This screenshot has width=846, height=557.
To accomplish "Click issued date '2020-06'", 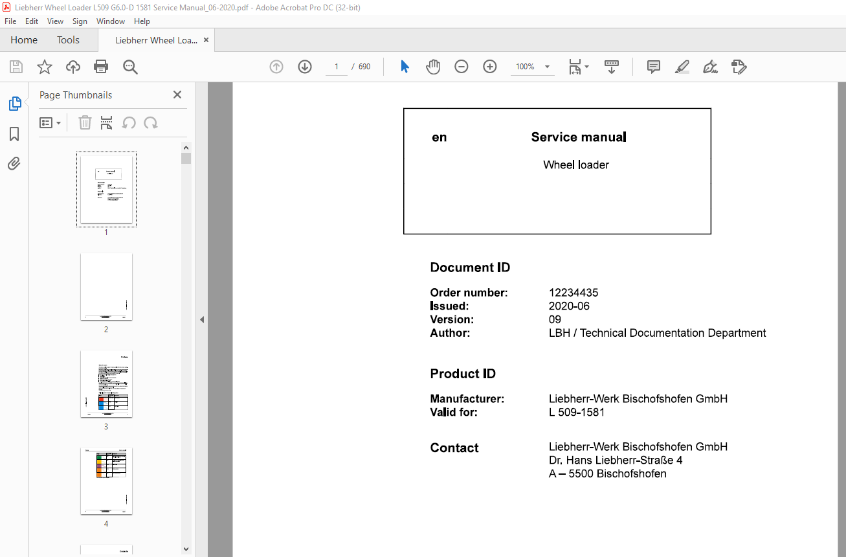I will click(x=569, y=306).
